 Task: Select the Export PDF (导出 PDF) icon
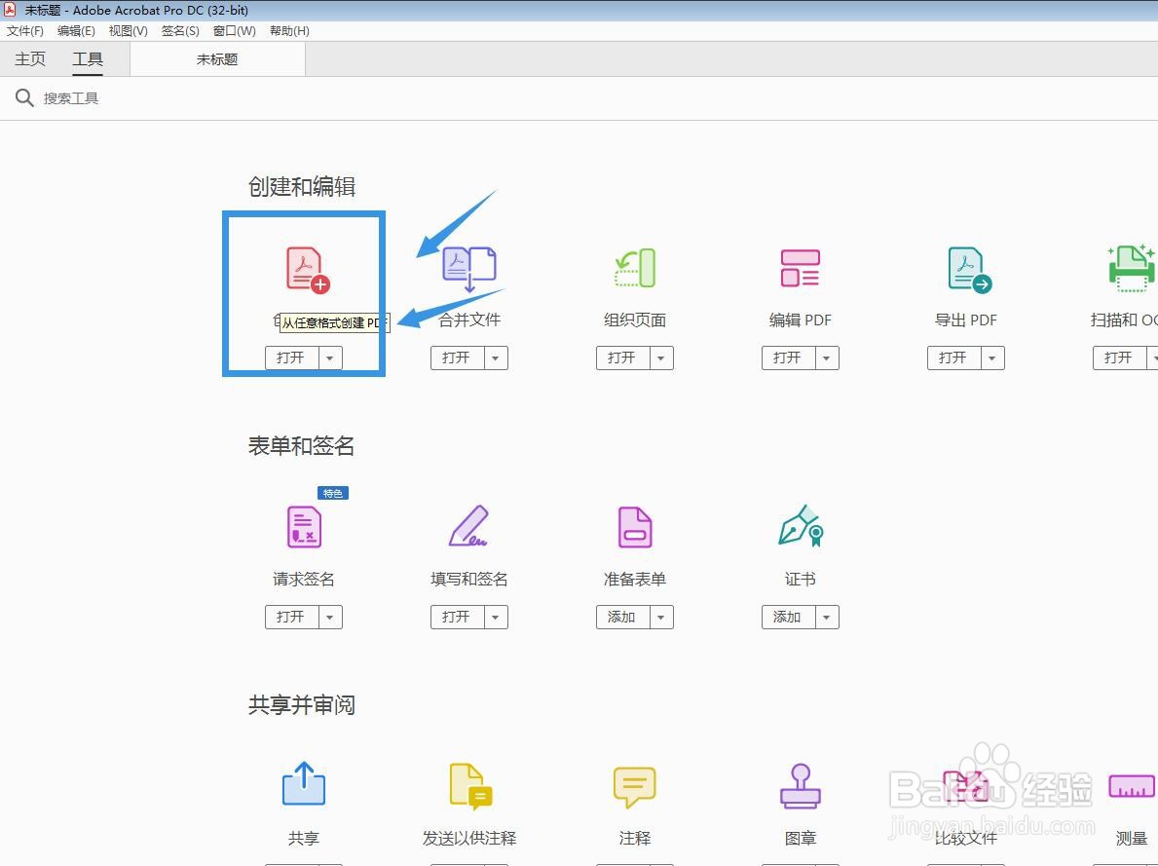tap(969, 270)
